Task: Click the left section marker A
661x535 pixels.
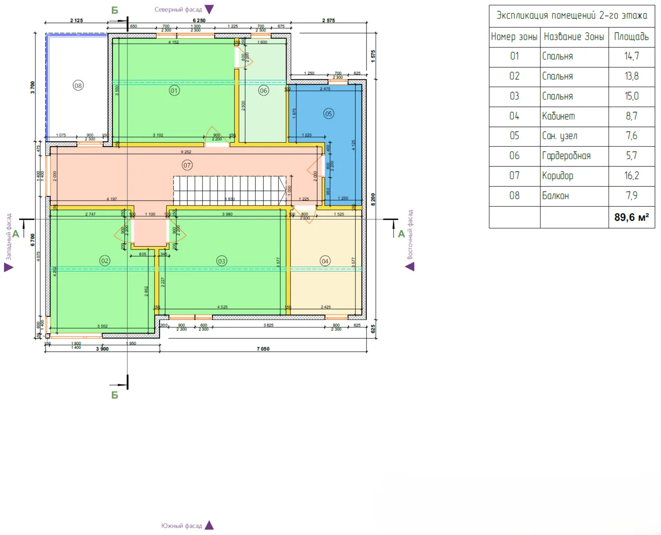Action: [16, 234]
